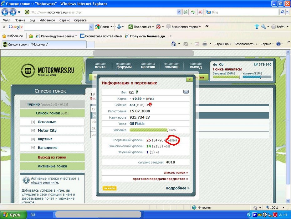291x219 pixels.
Task: Select Motor City race category
Action: point(52,131)
